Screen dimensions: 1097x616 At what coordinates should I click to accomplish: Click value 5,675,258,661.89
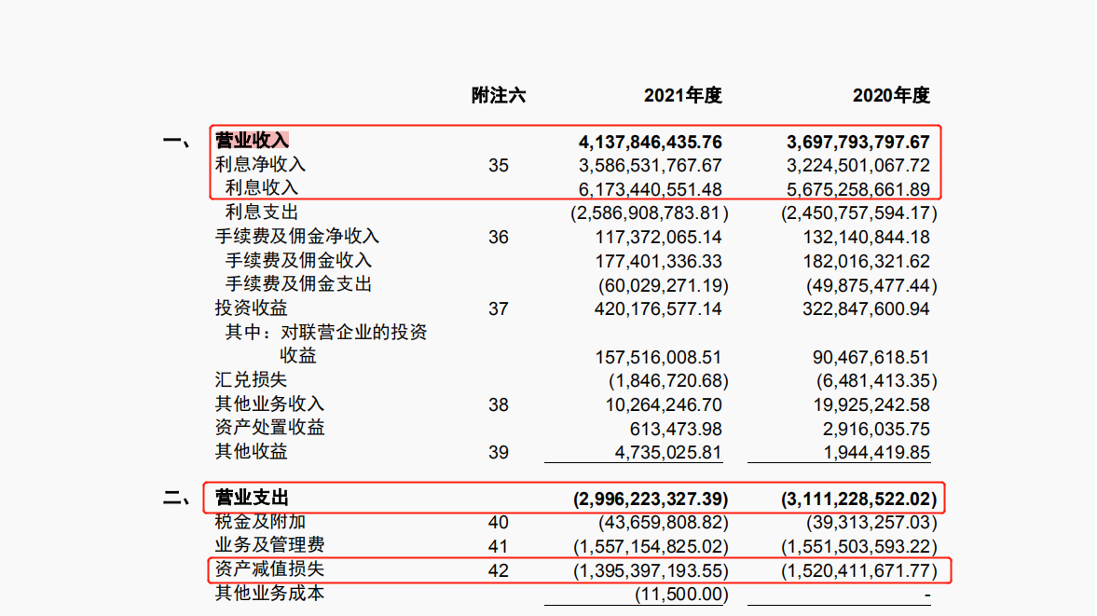click(x=857, y=189)
